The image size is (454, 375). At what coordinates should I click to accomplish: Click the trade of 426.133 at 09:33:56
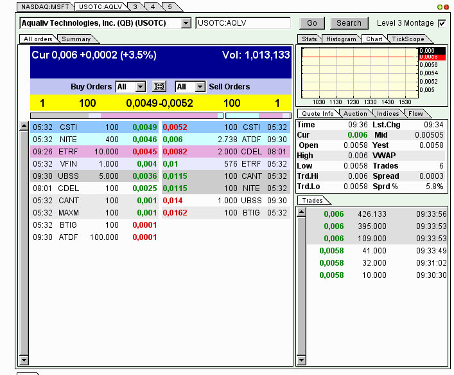coord(377,214)
